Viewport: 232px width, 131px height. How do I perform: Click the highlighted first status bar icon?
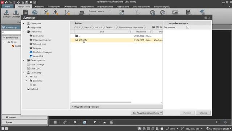(x=139, y=128)
